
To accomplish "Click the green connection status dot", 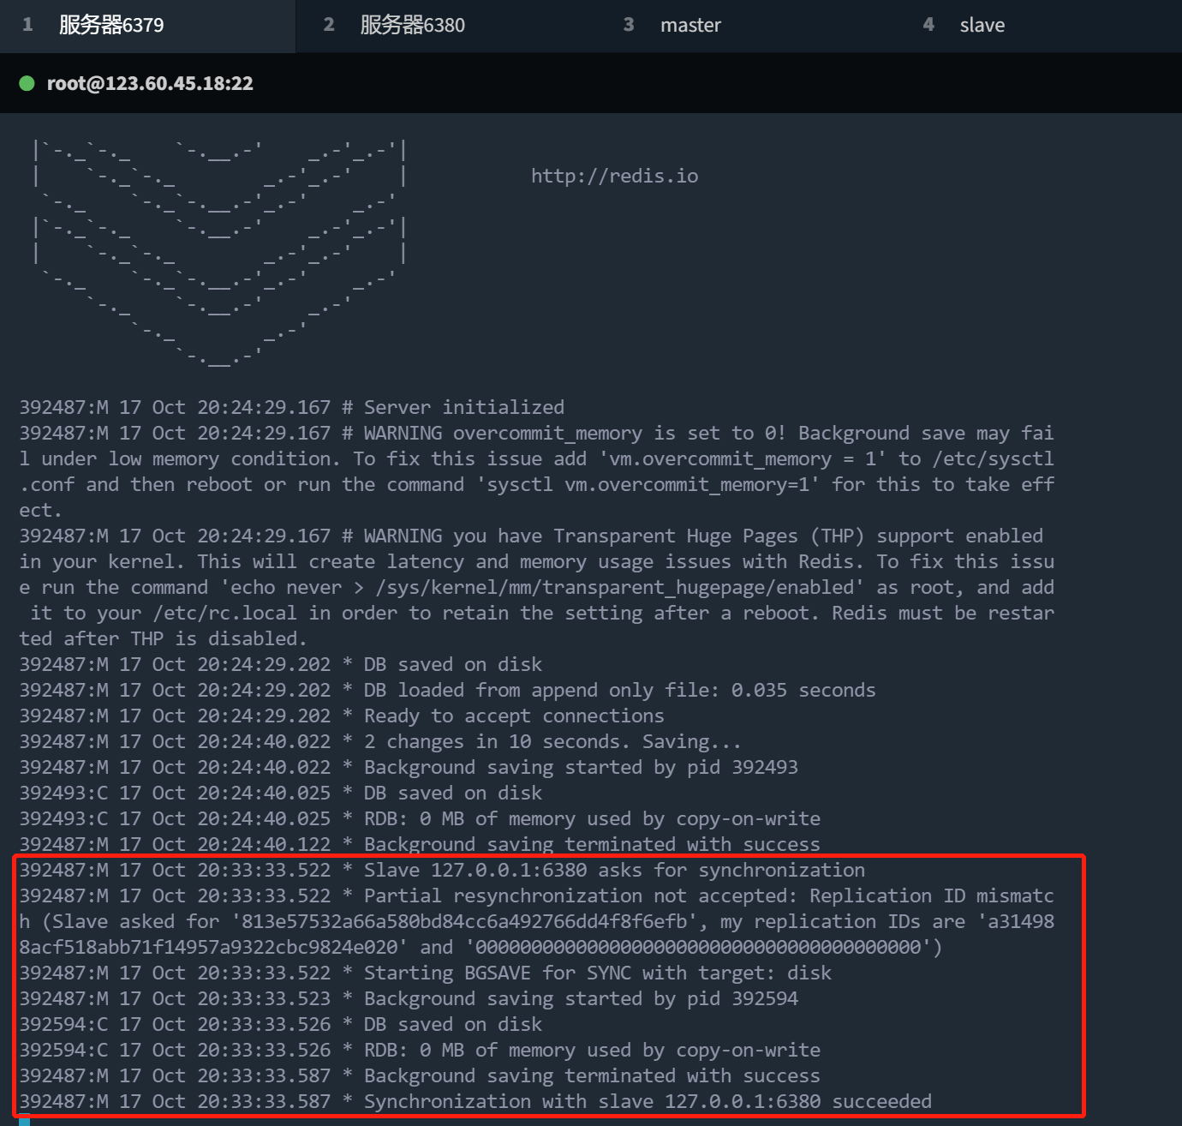I will tap(27, 83).
